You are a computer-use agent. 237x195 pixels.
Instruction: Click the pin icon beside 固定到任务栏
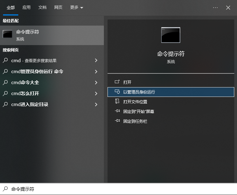click(117, 121)
